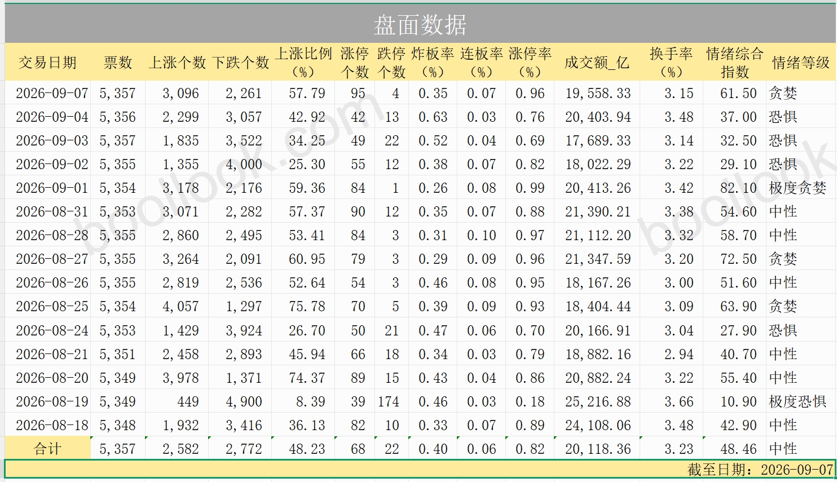
Task: Select the 极度贪婪 cell for 2026-09-01
Action: pyautogui.click(x=798, y=188)
